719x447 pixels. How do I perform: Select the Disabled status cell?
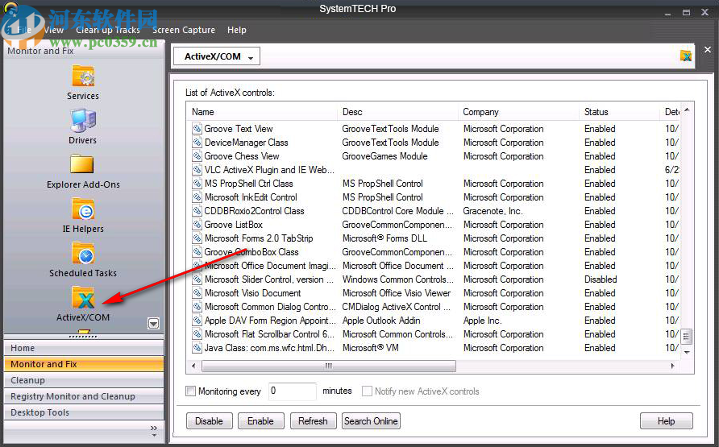601,279
